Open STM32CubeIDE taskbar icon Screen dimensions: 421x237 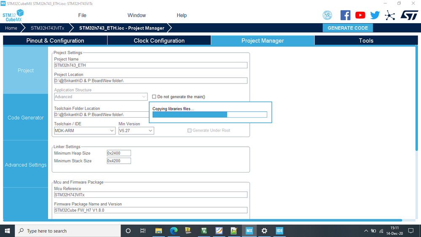tap(279, 231)
